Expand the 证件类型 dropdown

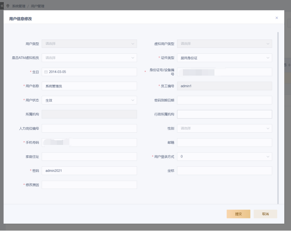pyautogui.click(x=224, y=58)
